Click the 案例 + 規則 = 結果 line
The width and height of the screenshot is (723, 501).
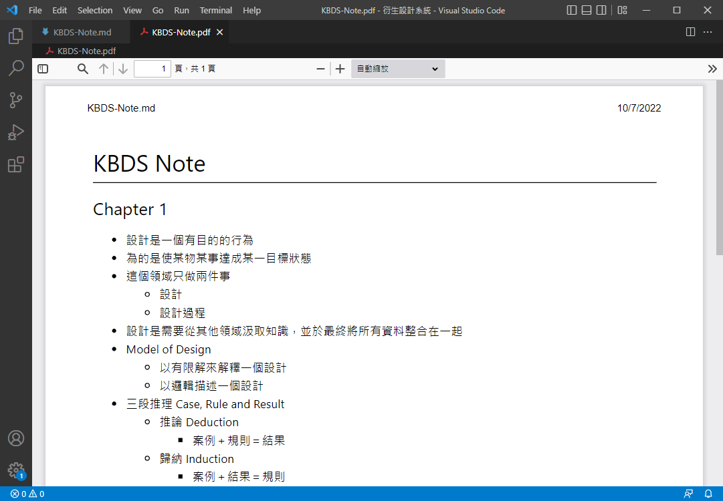click(239, 441)
